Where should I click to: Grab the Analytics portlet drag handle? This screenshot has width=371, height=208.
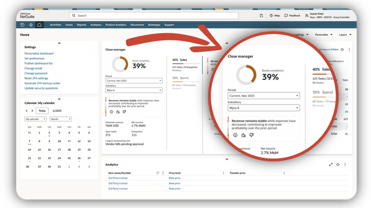click(227, 159)
